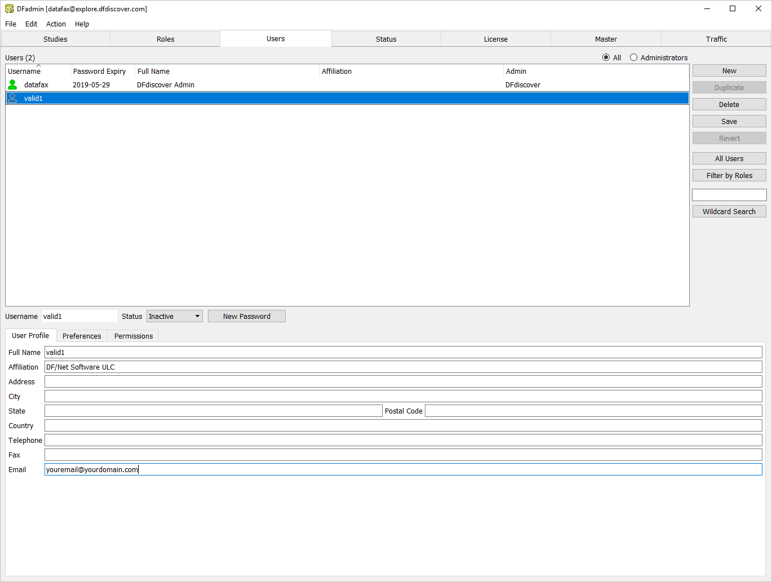Sort the list by Username column header

38,72
